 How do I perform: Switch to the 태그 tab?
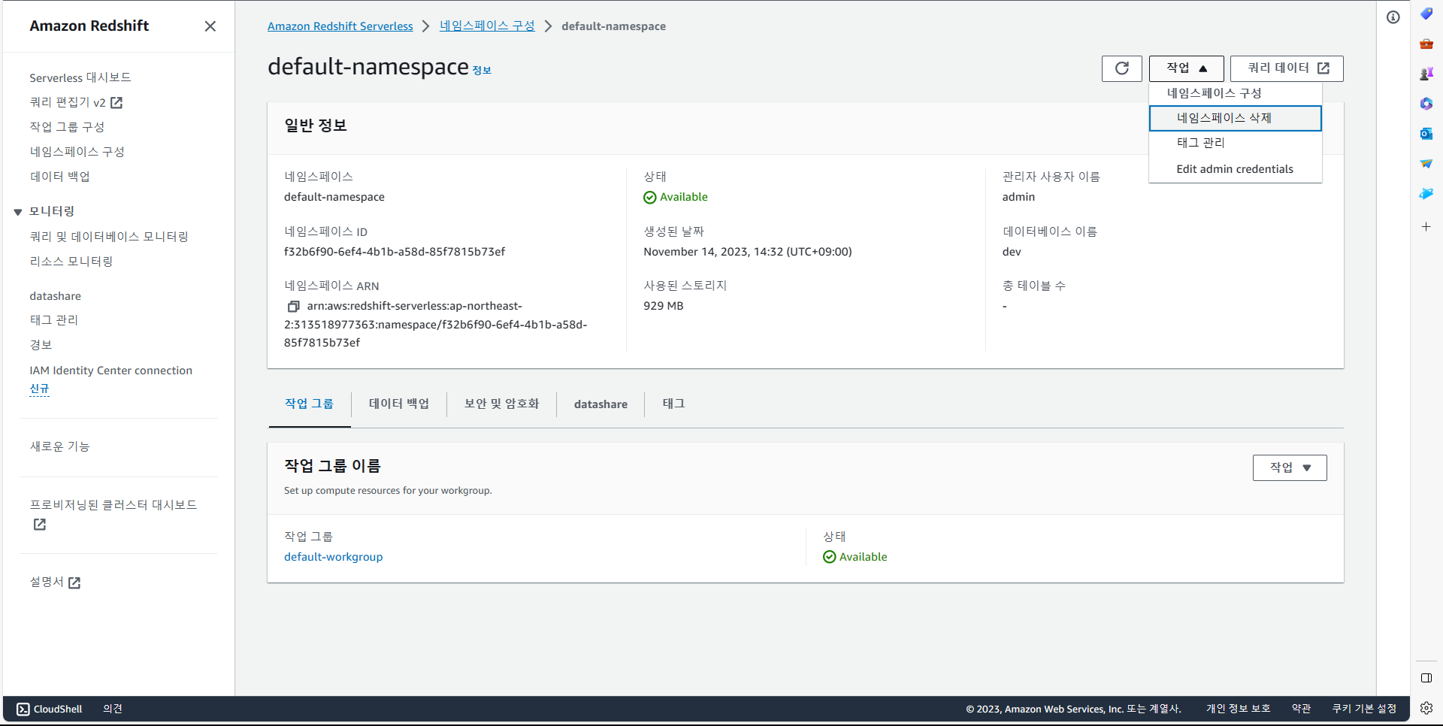coord(673,404)
